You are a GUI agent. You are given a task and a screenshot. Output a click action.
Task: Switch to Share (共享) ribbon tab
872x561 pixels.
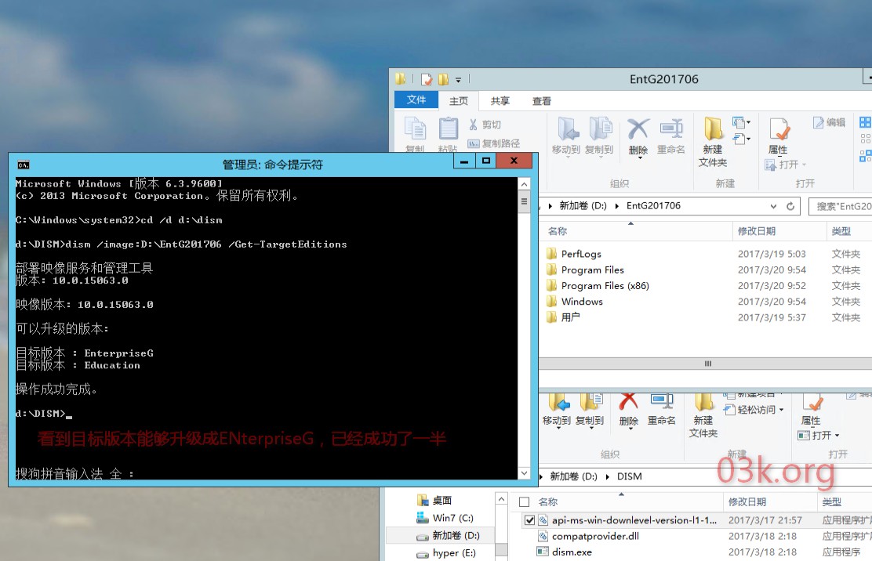(x=500, y=101)
